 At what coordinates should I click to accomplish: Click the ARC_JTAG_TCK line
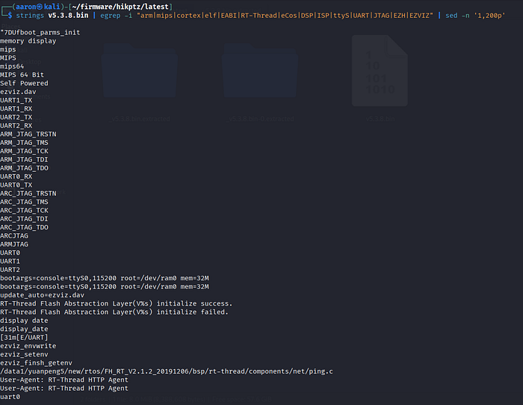(24, 211)
